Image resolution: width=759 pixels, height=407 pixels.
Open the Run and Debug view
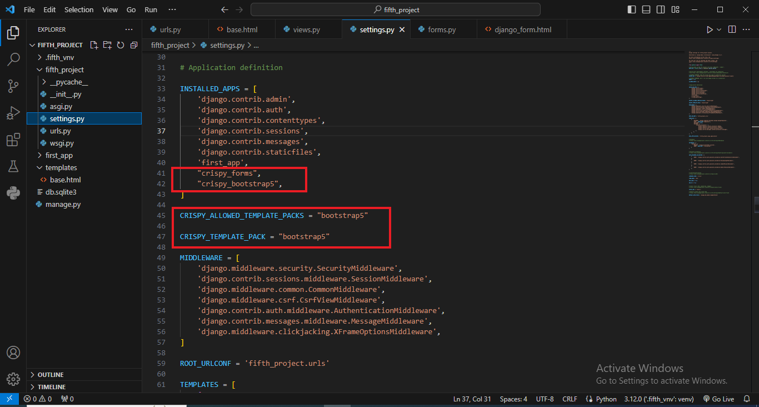(x=13, y=113)
